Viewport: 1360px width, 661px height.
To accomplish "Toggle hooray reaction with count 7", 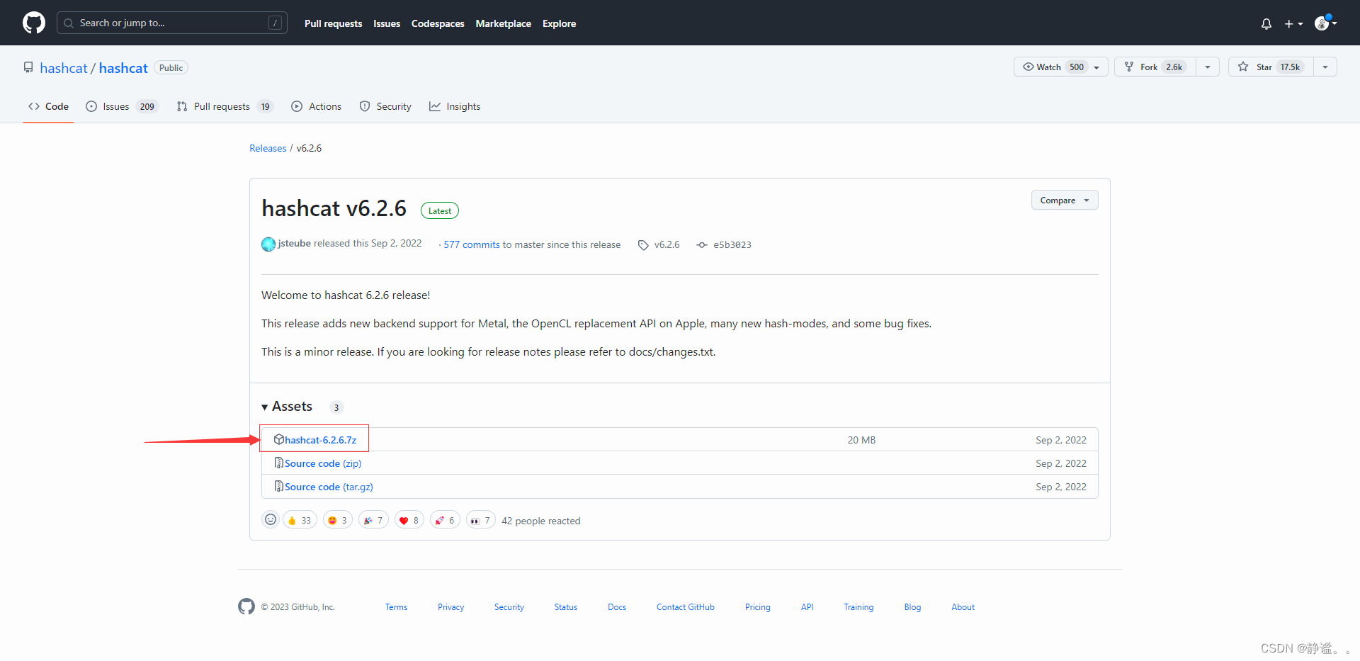I will coord(373,520).
